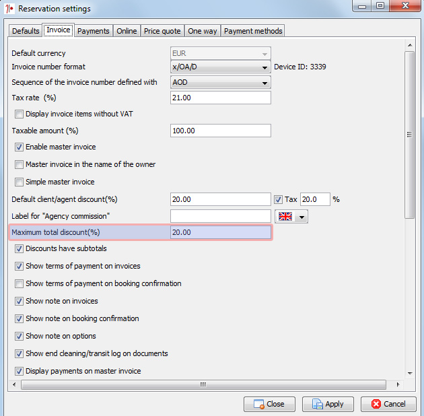Viewport: 424px width, 416px height.
Task: Expand the language flag dropdown arrow
Action: pyautogui.click(x=302, y=217)
